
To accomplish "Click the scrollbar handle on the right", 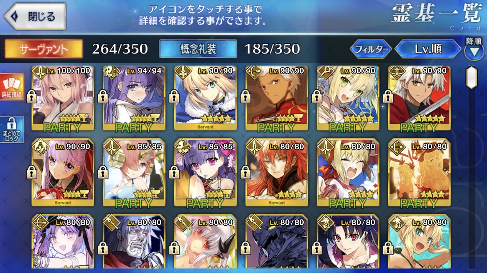I will click(472, 77).
